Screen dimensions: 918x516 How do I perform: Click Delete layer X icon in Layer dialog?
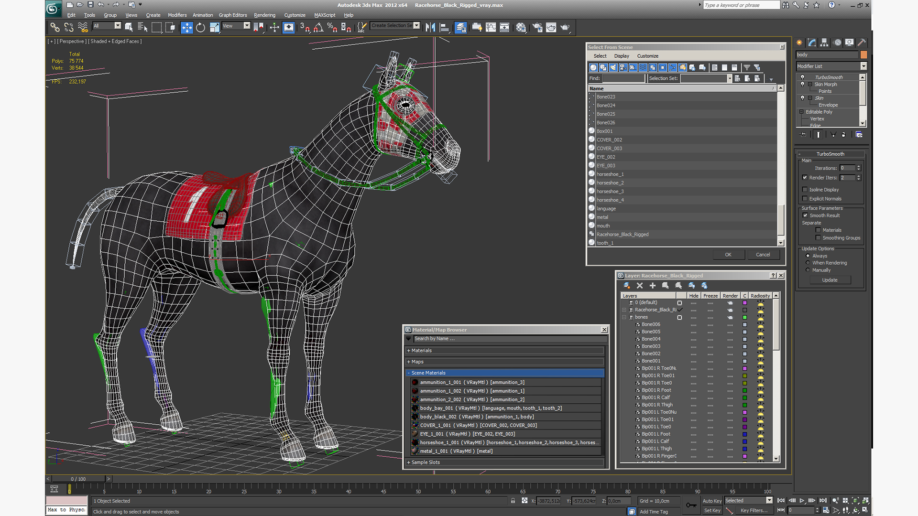pos(640,286)
